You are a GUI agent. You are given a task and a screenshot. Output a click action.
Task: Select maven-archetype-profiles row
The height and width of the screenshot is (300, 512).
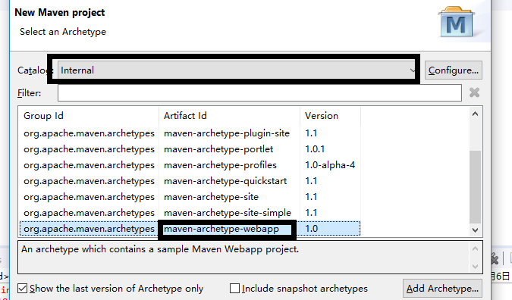pos(190,165)
